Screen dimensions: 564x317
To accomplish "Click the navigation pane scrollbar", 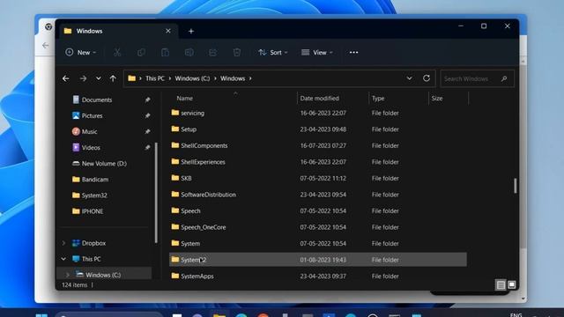I will (x=156, y=193).
